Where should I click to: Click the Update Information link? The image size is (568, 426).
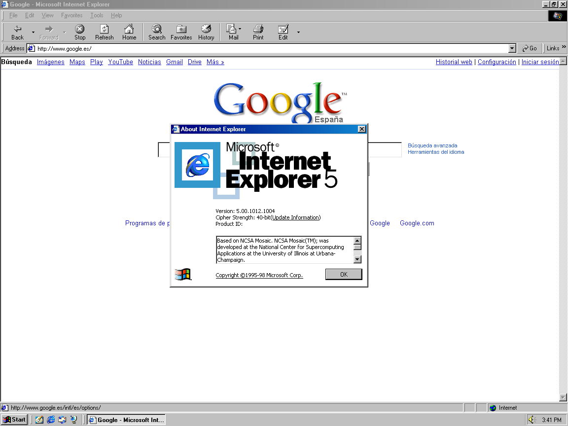[x=296, y=217]
